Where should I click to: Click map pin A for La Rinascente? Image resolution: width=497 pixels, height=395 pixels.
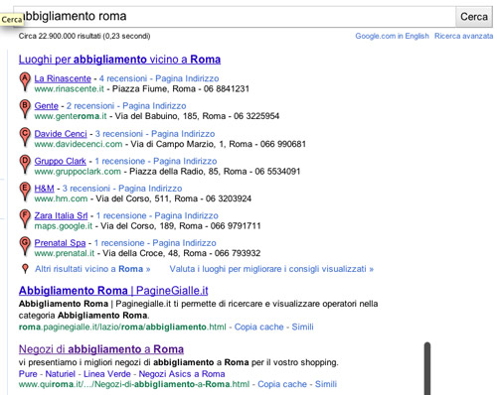coord(25,81)
